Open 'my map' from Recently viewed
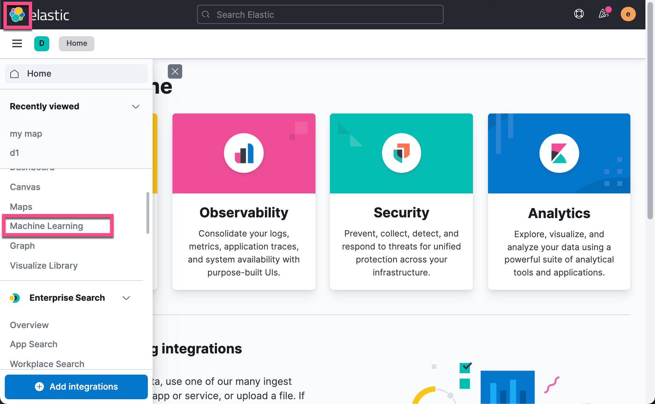655x404 pixels. tap(26, 134)
